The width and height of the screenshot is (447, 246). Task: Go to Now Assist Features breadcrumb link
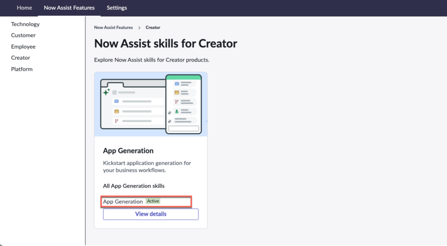pyautogui.click(x=114, y=28)
